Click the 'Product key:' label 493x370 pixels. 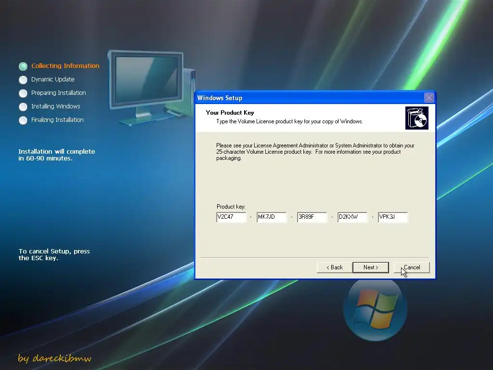coord(231,207)
